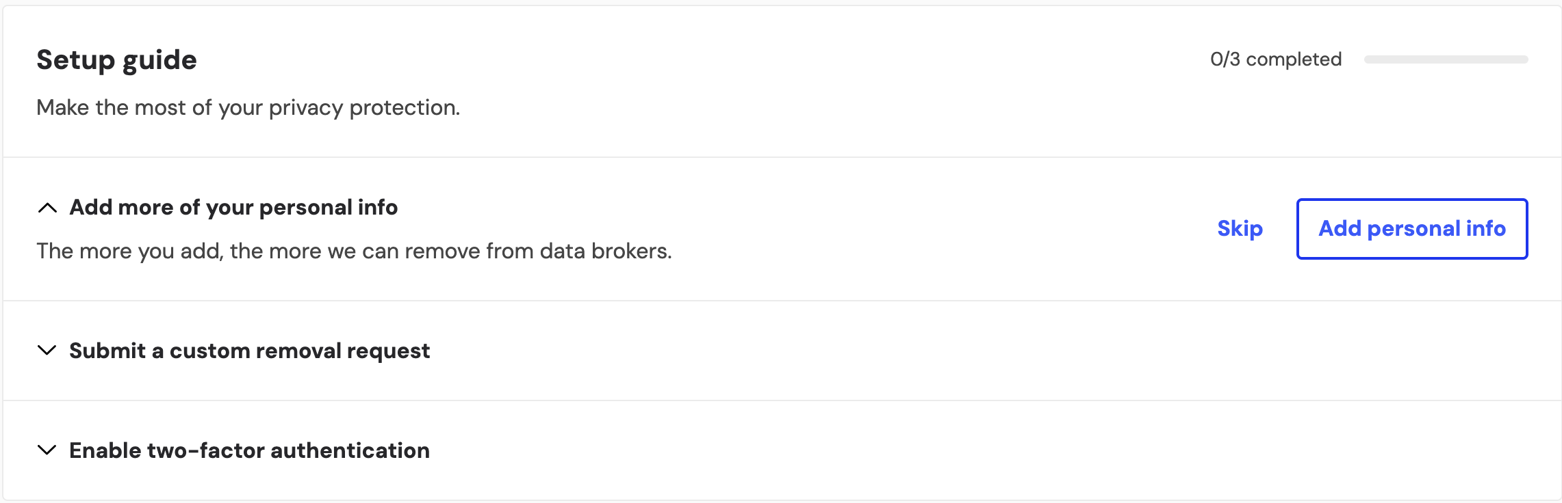Image resolution: width=1562 pixels, height=503 pixels.
Task: Select the 0/3 completed counter
Action: [x=1276, y=59]
